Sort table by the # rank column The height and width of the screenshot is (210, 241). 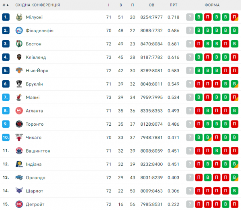pyautogui.click(x=6, y=5)
